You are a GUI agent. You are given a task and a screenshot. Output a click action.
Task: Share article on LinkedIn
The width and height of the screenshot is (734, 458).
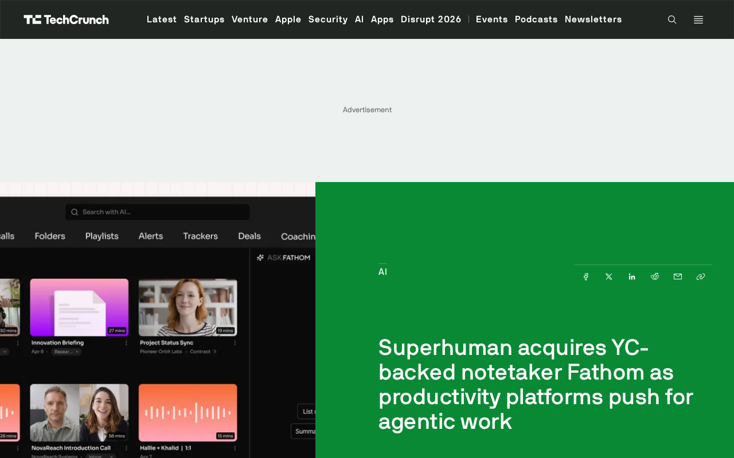(632, 277)
